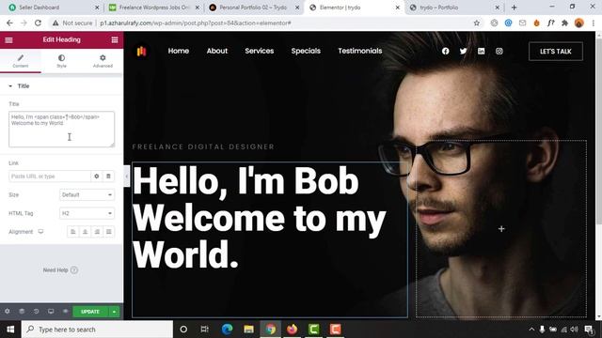Click Testimonials in the site navigation
The height and width of the screenshot is (338, 602).
(x=359, y=51)
